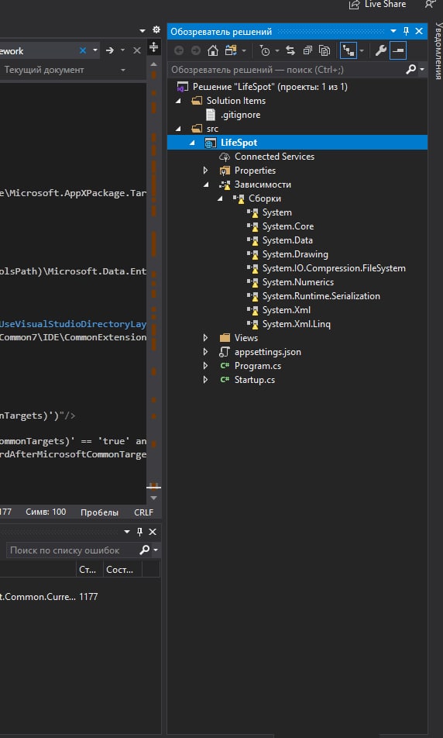Image resolution: width=443 pixels, height=738 pixels.
Task: Click Live Share button
Action: click(x=377, y=4)
